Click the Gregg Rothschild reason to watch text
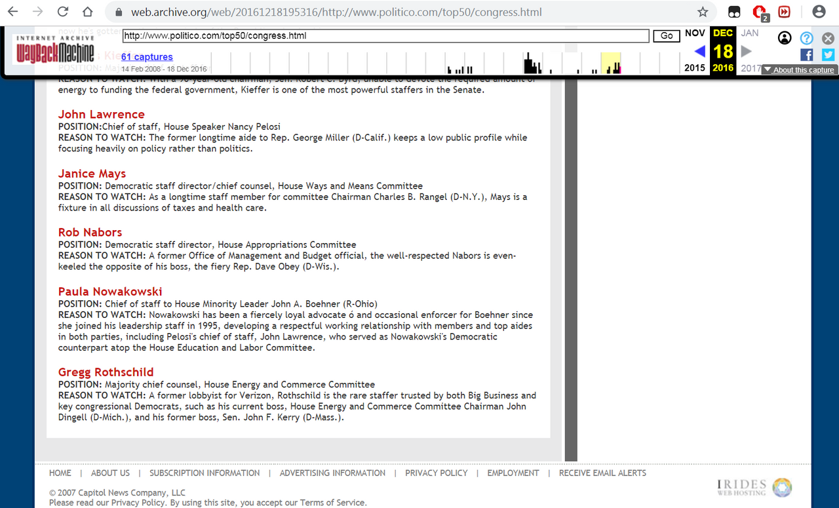This screenshot has width=839, height=508. pos(297,406)
